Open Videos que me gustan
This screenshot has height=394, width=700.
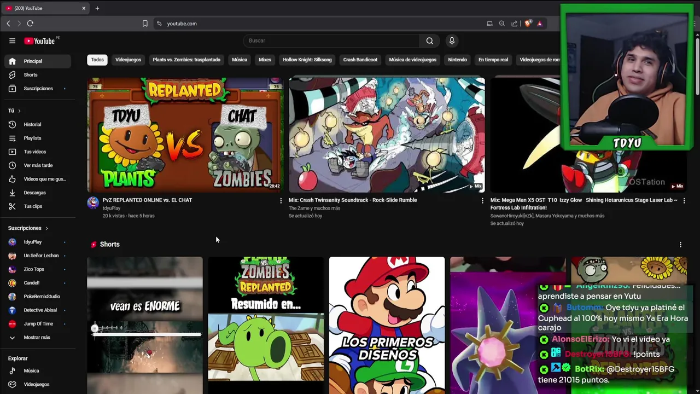37,179
